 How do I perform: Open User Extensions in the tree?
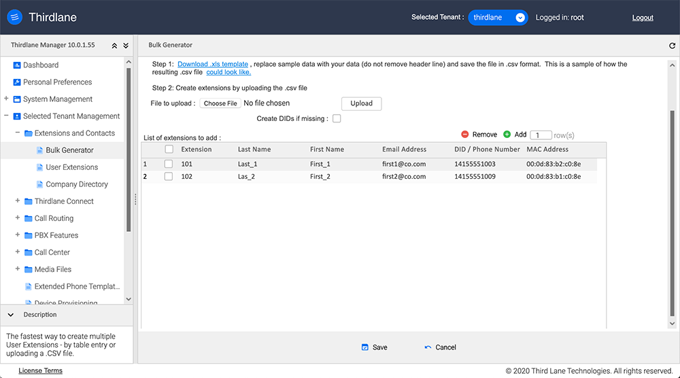pos(71,167)
